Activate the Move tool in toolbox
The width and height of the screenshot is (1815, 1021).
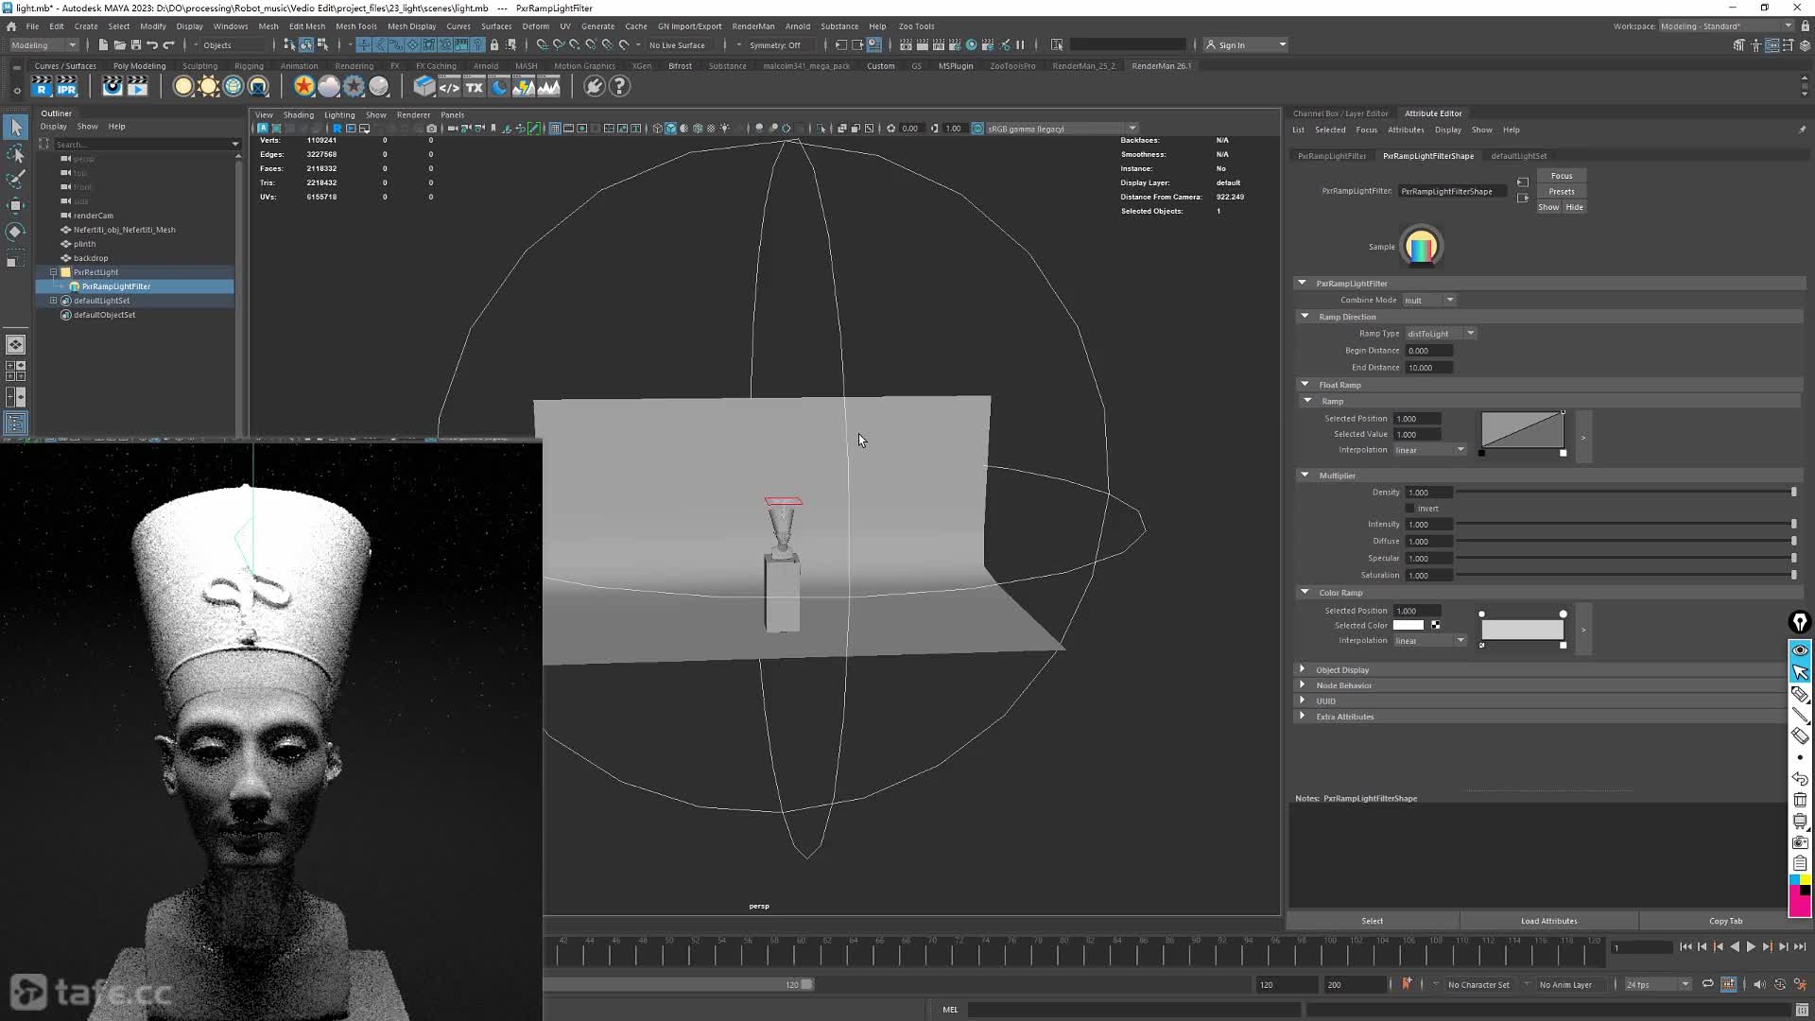click(x=16, y=205)
